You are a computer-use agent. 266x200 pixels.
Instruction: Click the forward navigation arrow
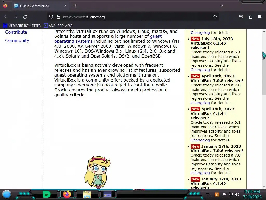tap(16, 17)
